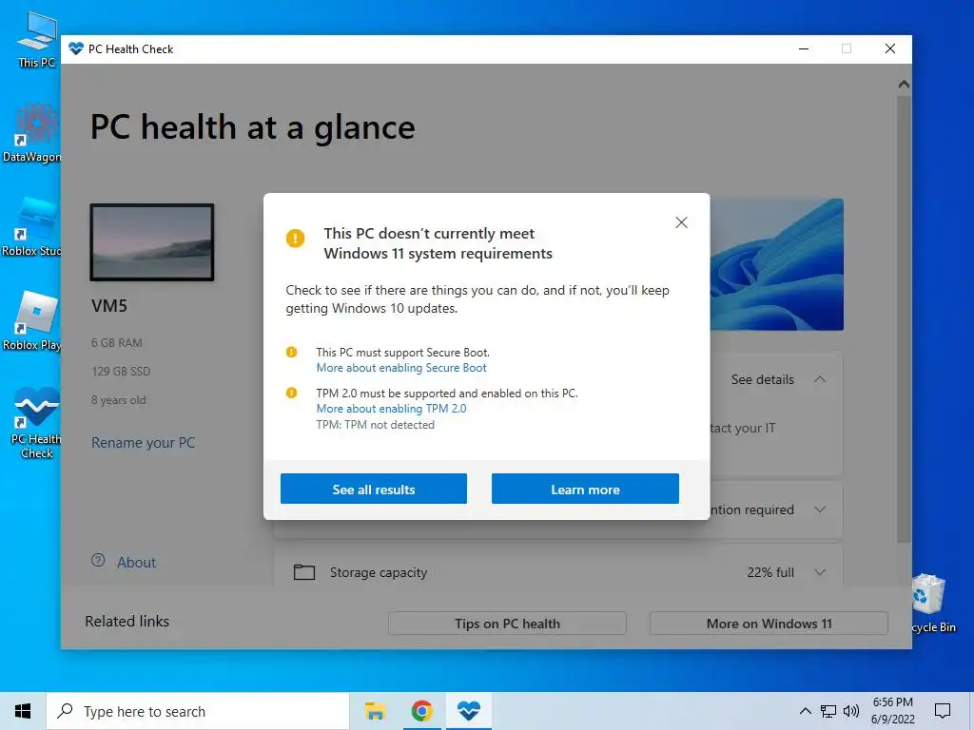The width and height of the screenshot is (974, 730).
Task: Click the taskbar search box
Action: tap(198, 711)
